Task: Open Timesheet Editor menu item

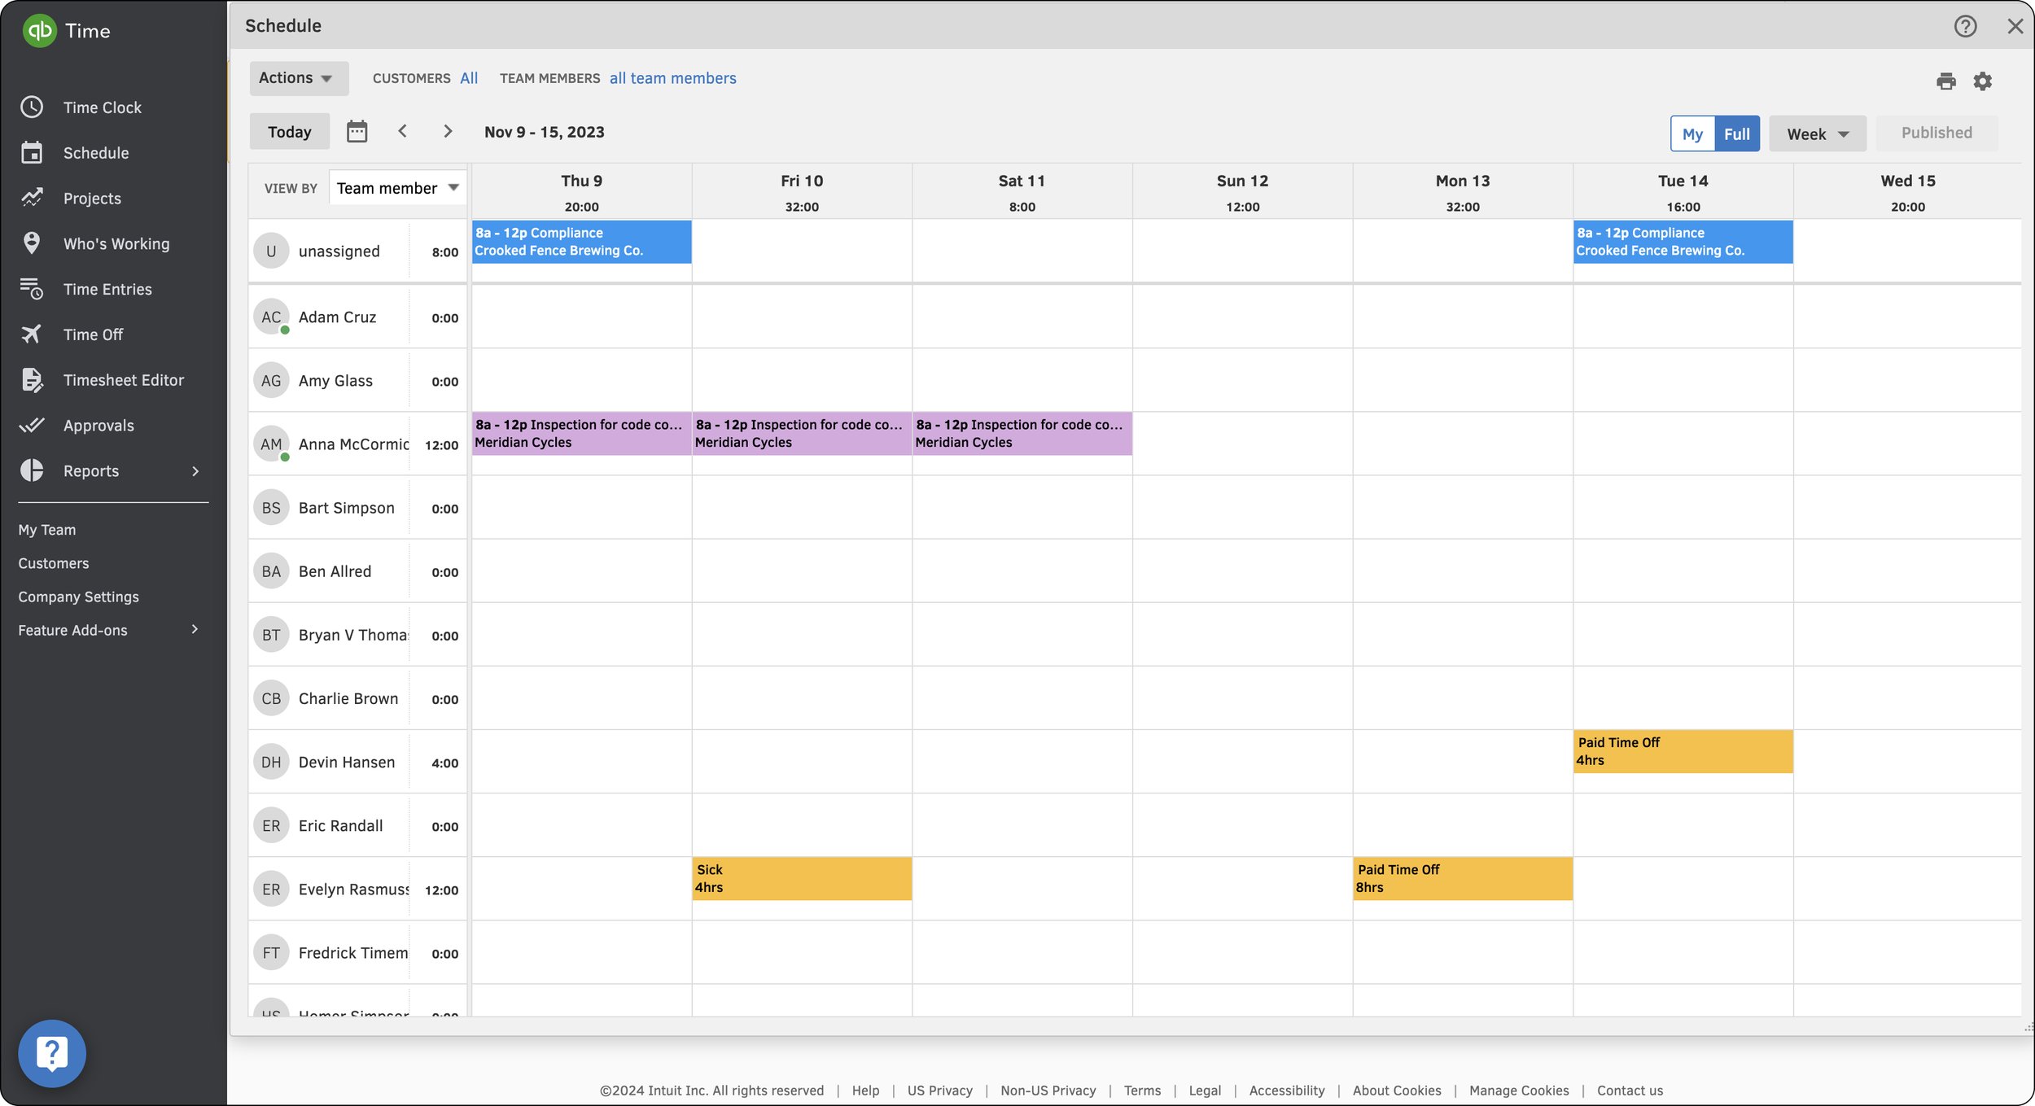Action: 123,380
